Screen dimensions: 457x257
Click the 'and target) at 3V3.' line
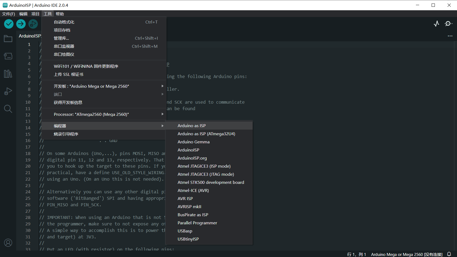click(x=68, y=237)
